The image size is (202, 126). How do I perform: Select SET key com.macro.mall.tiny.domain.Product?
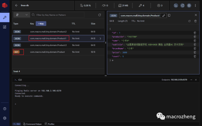point(47,52)
